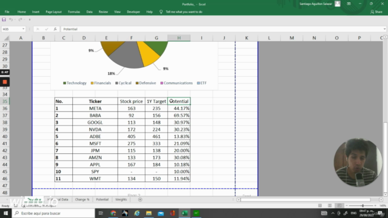Screen dimensions: 388x218
Task: Click the Save icon in Quick Access Toolbar
Action: pos(4,19)
